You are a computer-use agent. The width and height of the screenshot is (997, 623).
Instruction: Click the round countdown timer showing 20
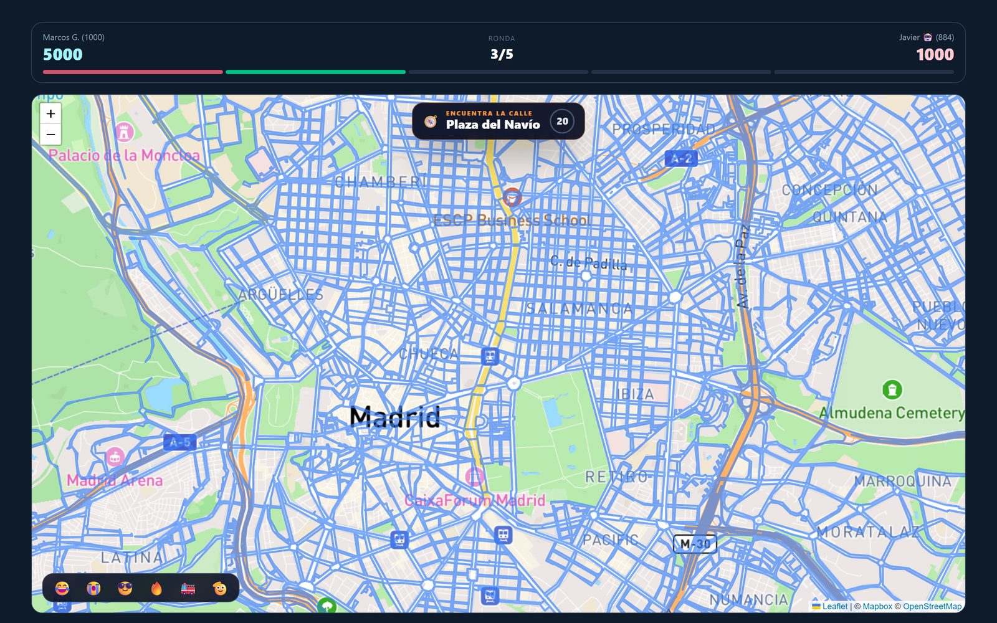tap(562, 121)
